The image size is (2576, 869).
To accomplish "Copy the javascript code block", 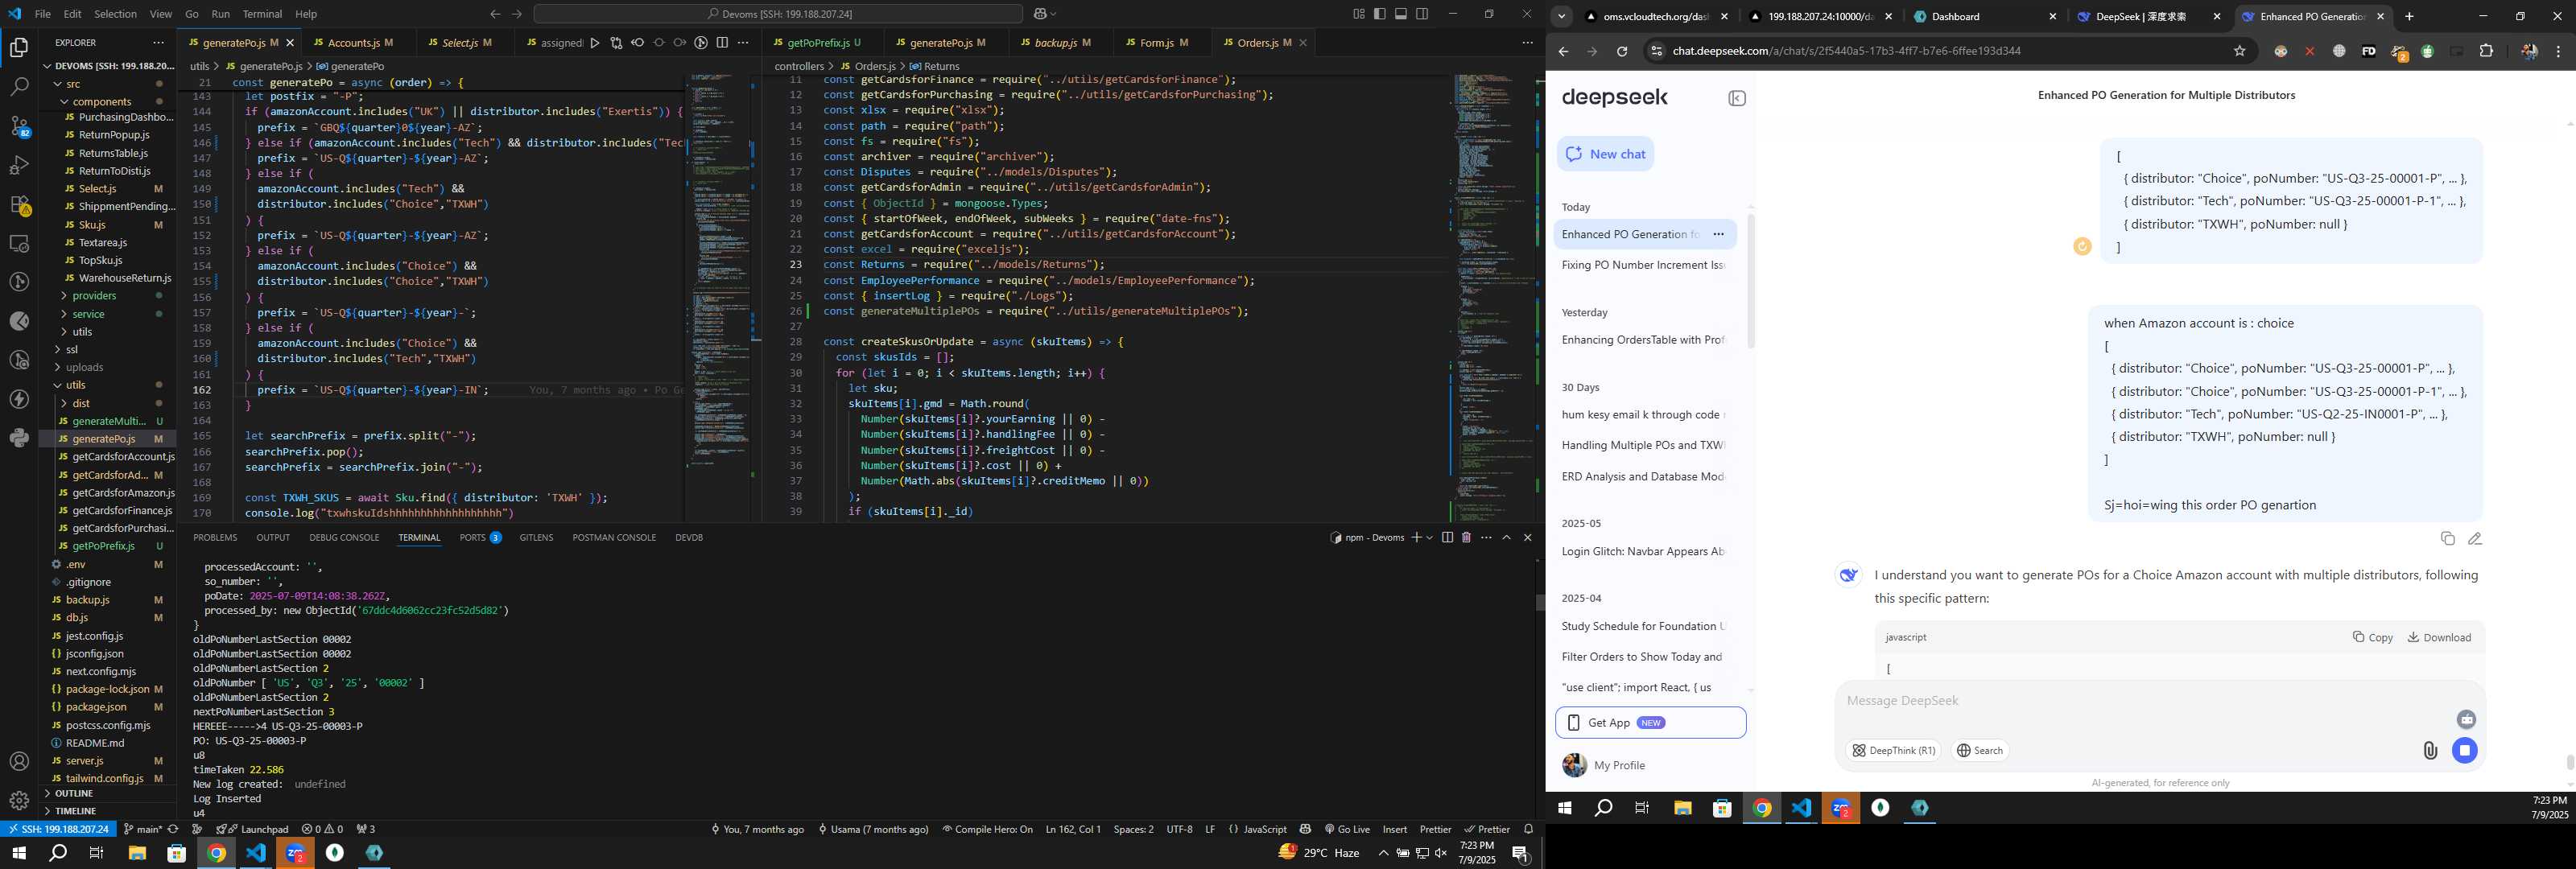I will tap(2372, 638).
